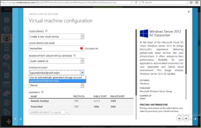Viewport: 201px width, 128px height.
Task: Open Media Services circular icon in sidebar
Action: pyautogui.click(x=7, y=103)
